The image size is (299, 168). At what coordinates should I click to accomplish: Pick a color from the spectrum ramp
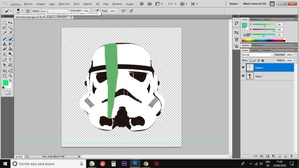coord(263,40)
